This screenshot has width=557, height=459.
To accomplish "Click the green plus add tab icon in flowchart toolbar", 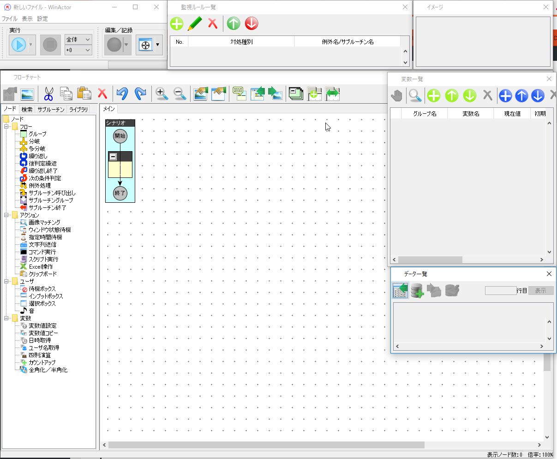I will point(314,94).
